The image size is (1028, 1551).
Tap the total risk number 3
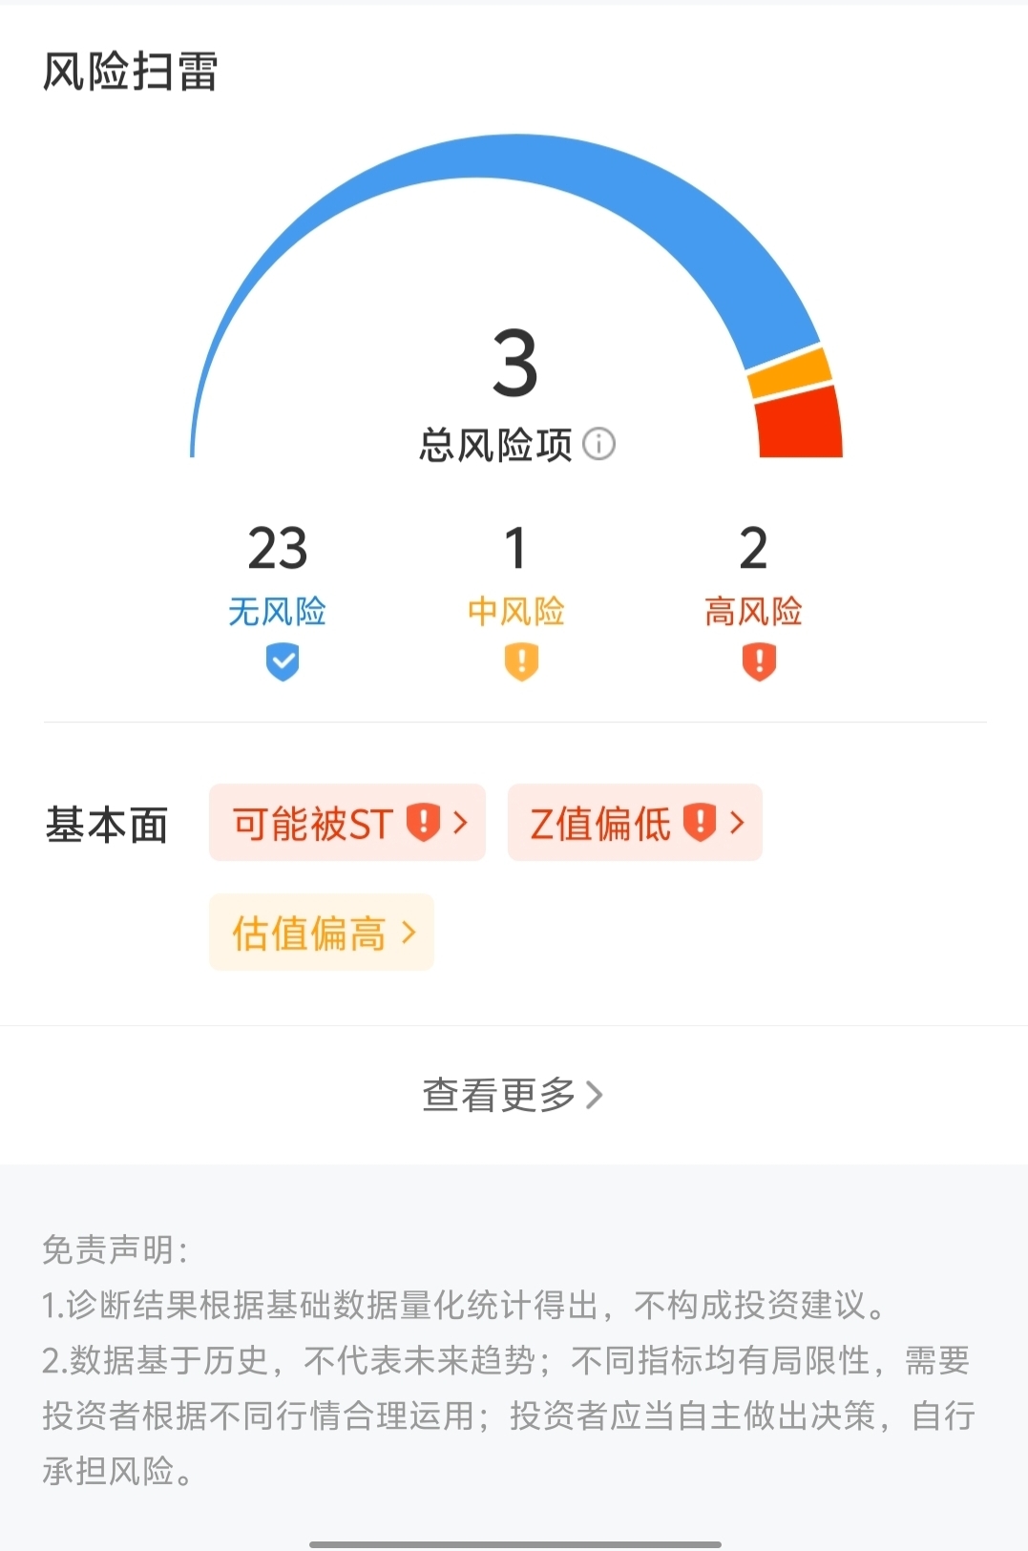[515, 364]
